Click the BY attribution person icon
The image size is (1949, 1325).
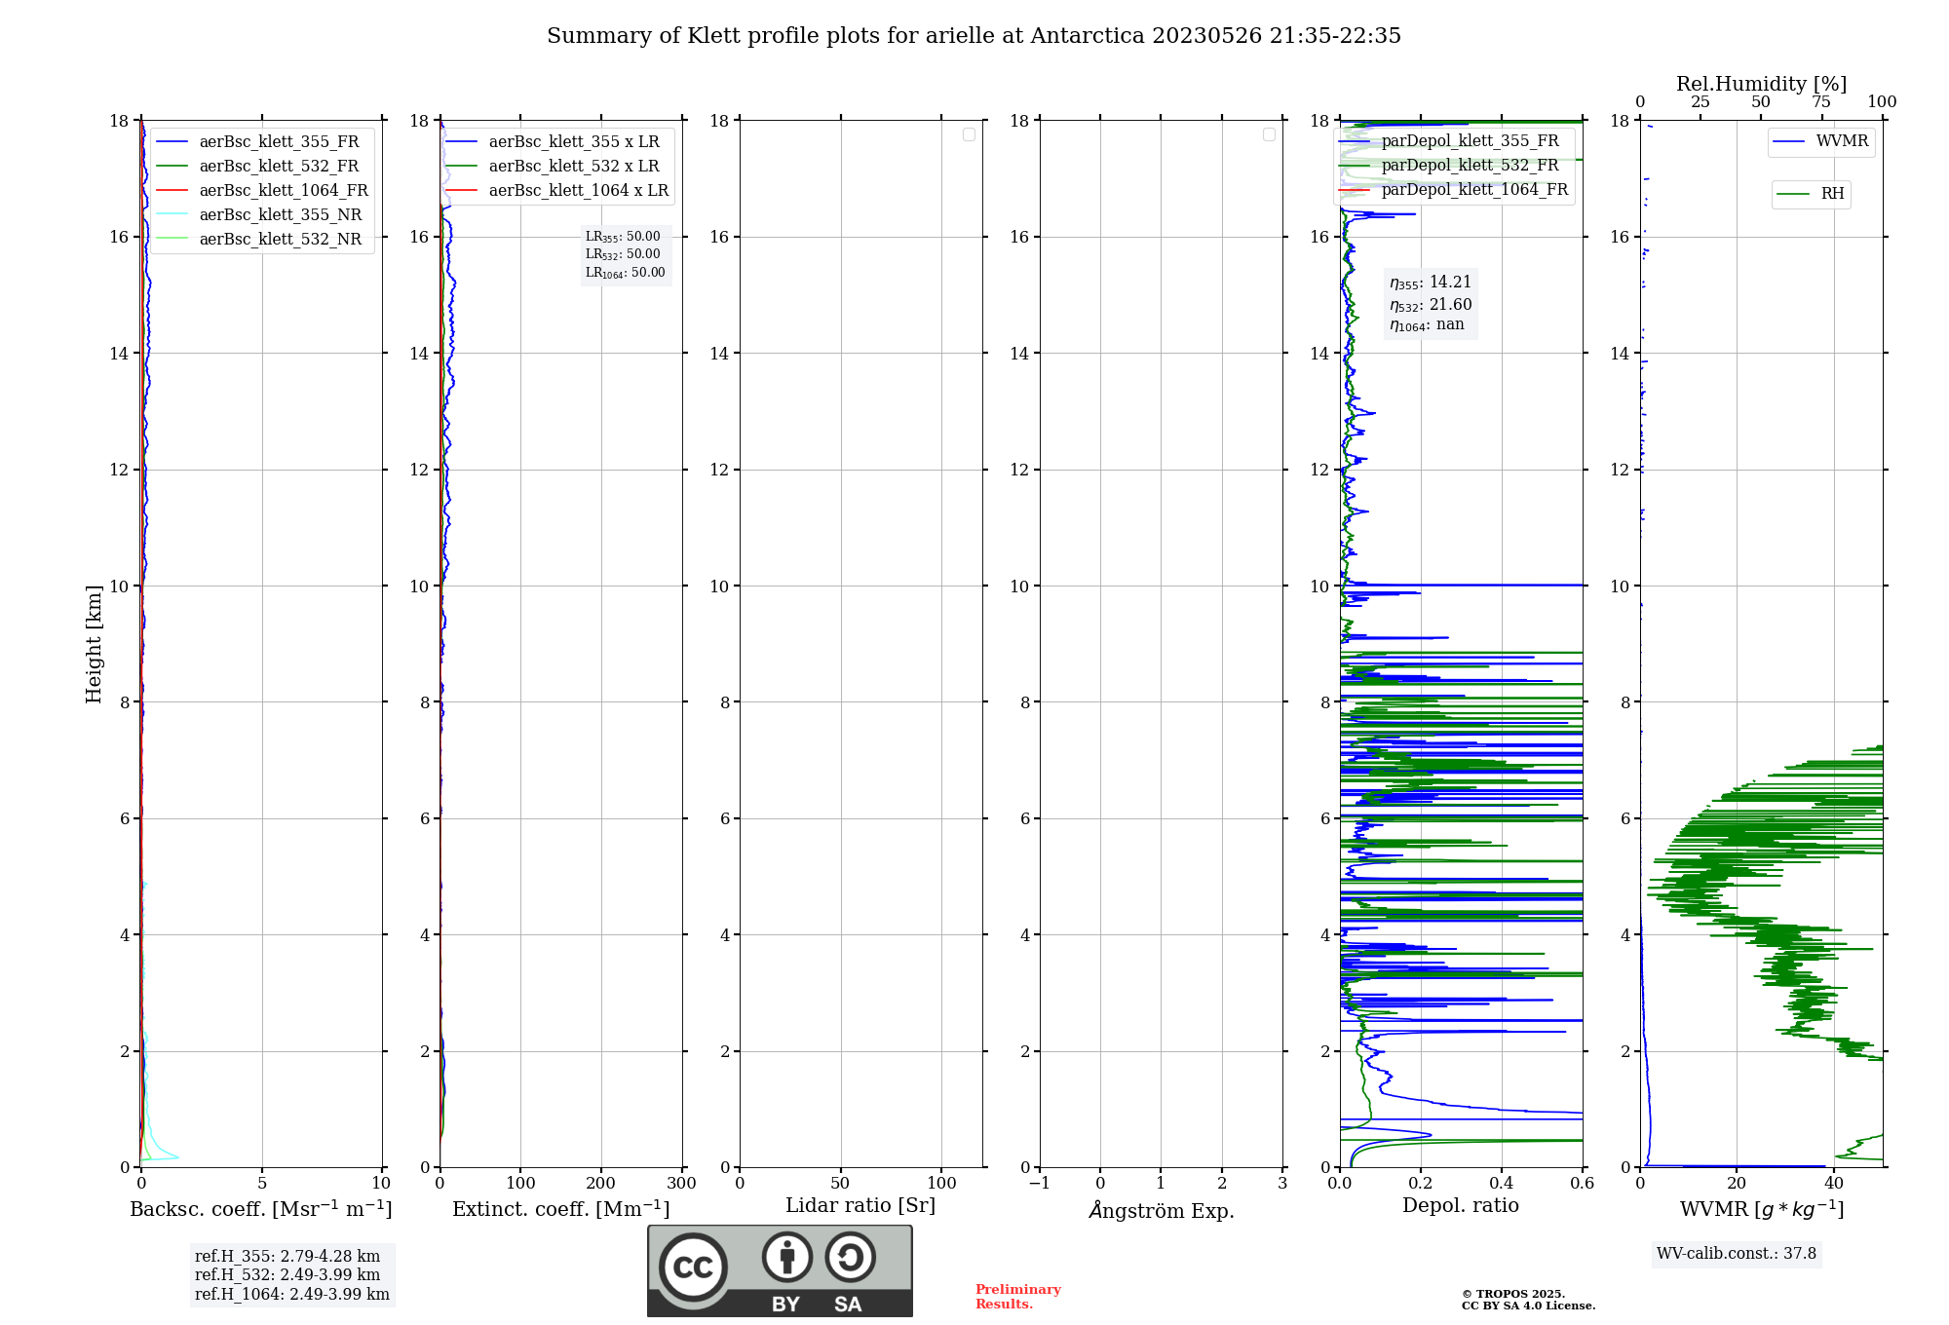coord(786,1257)
